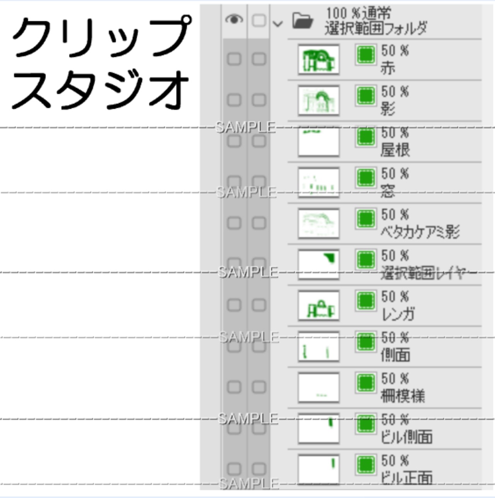This screenshot has height=498, width=495.
Task: Click the green selection icon on 影 layer
Action: pyautogui.click(x=365, y=96)
